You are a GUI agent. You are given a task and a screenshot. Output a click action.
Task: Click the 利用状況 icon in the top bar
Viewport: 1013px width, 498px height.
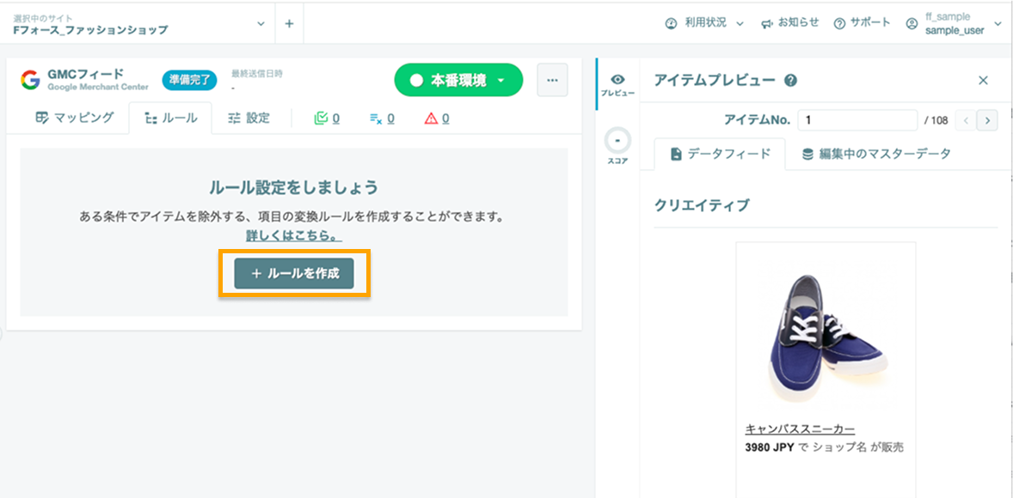[672, 23]
